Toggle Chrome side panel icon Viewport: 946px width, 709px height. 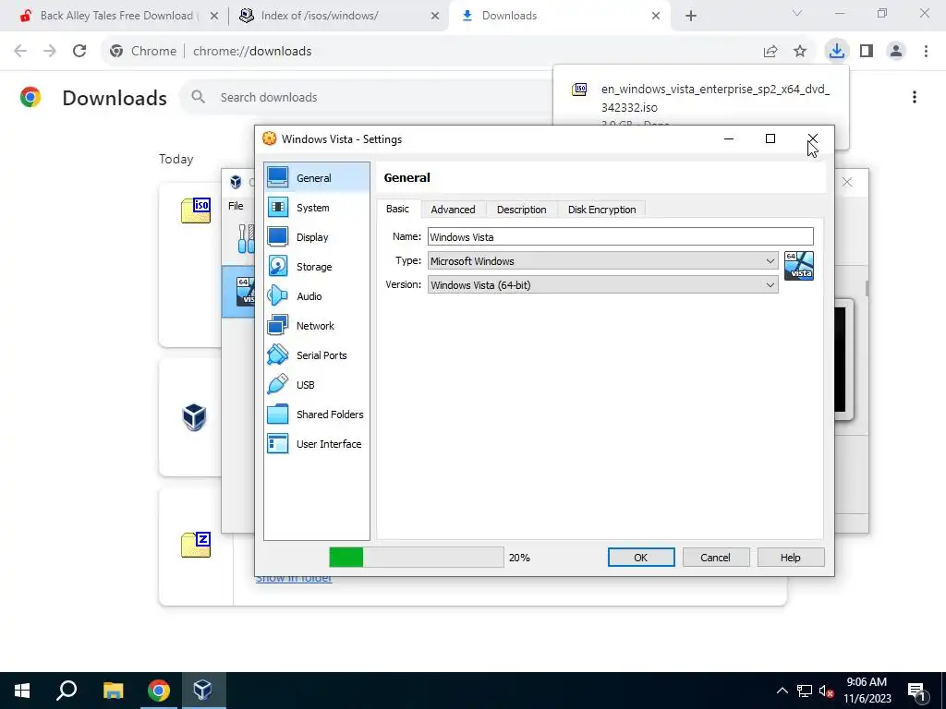867,52
